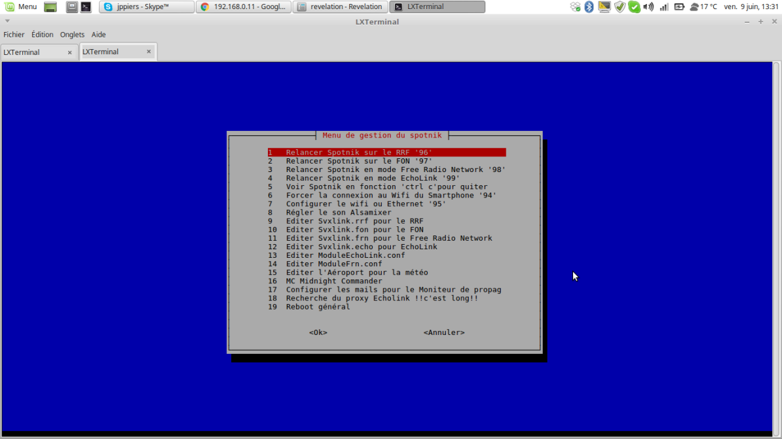Open the date and time calendar applet
The height and width of the screenshot is (439, 782).
click(751, 7)
